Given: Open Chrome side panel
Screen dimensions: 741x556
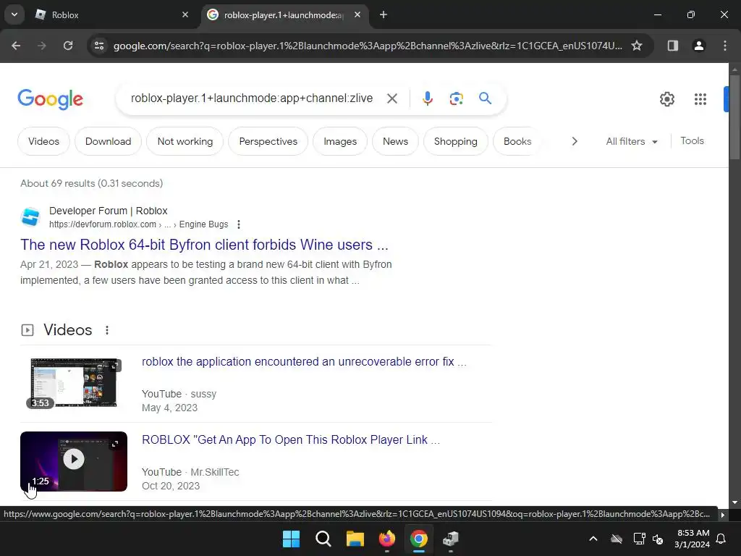Looking at the screenshot, I should (x=672, y=46).
